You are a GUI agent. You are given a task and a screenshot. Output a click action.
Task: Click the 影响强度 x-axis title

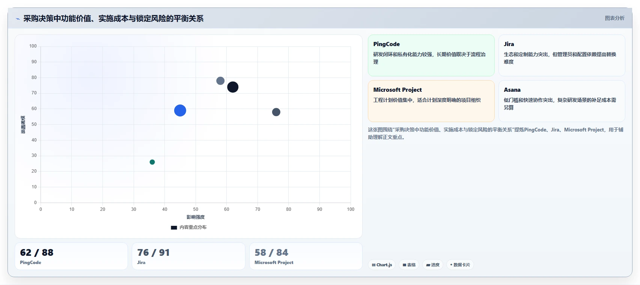coord(196,217)
